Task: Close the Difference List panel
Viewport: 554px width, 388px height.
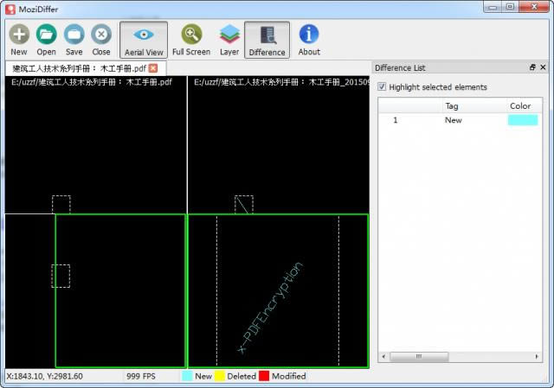Action: 543,67
